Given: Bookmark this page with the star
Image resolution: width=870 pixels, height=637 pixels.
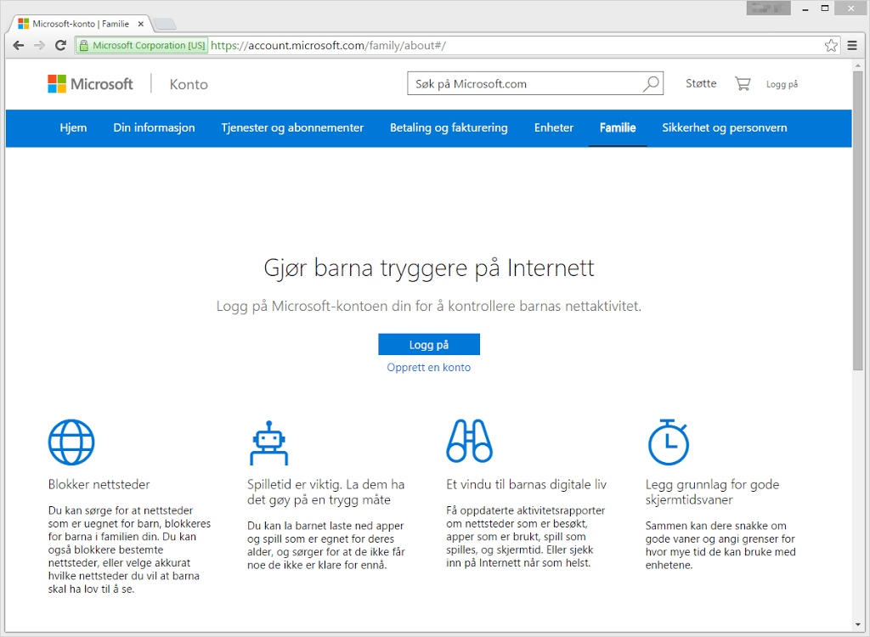Looking at the screenshot, I should point(831,46).
